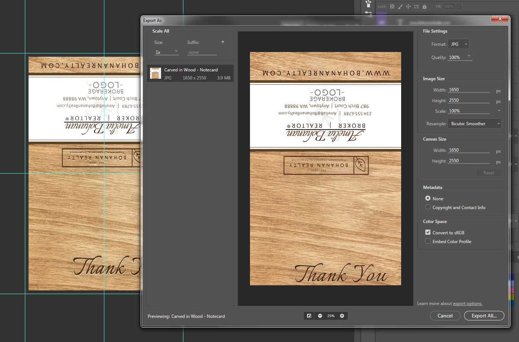This screenshot has width=519, height=342.
Task: Click the Canvas Size Width field
Action: click(x=468, y=150)
